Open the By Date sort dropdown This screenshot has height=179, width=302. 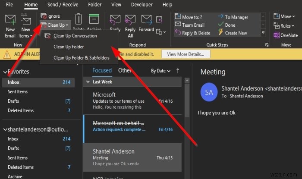pyautogui.click(x=160, y=71)
